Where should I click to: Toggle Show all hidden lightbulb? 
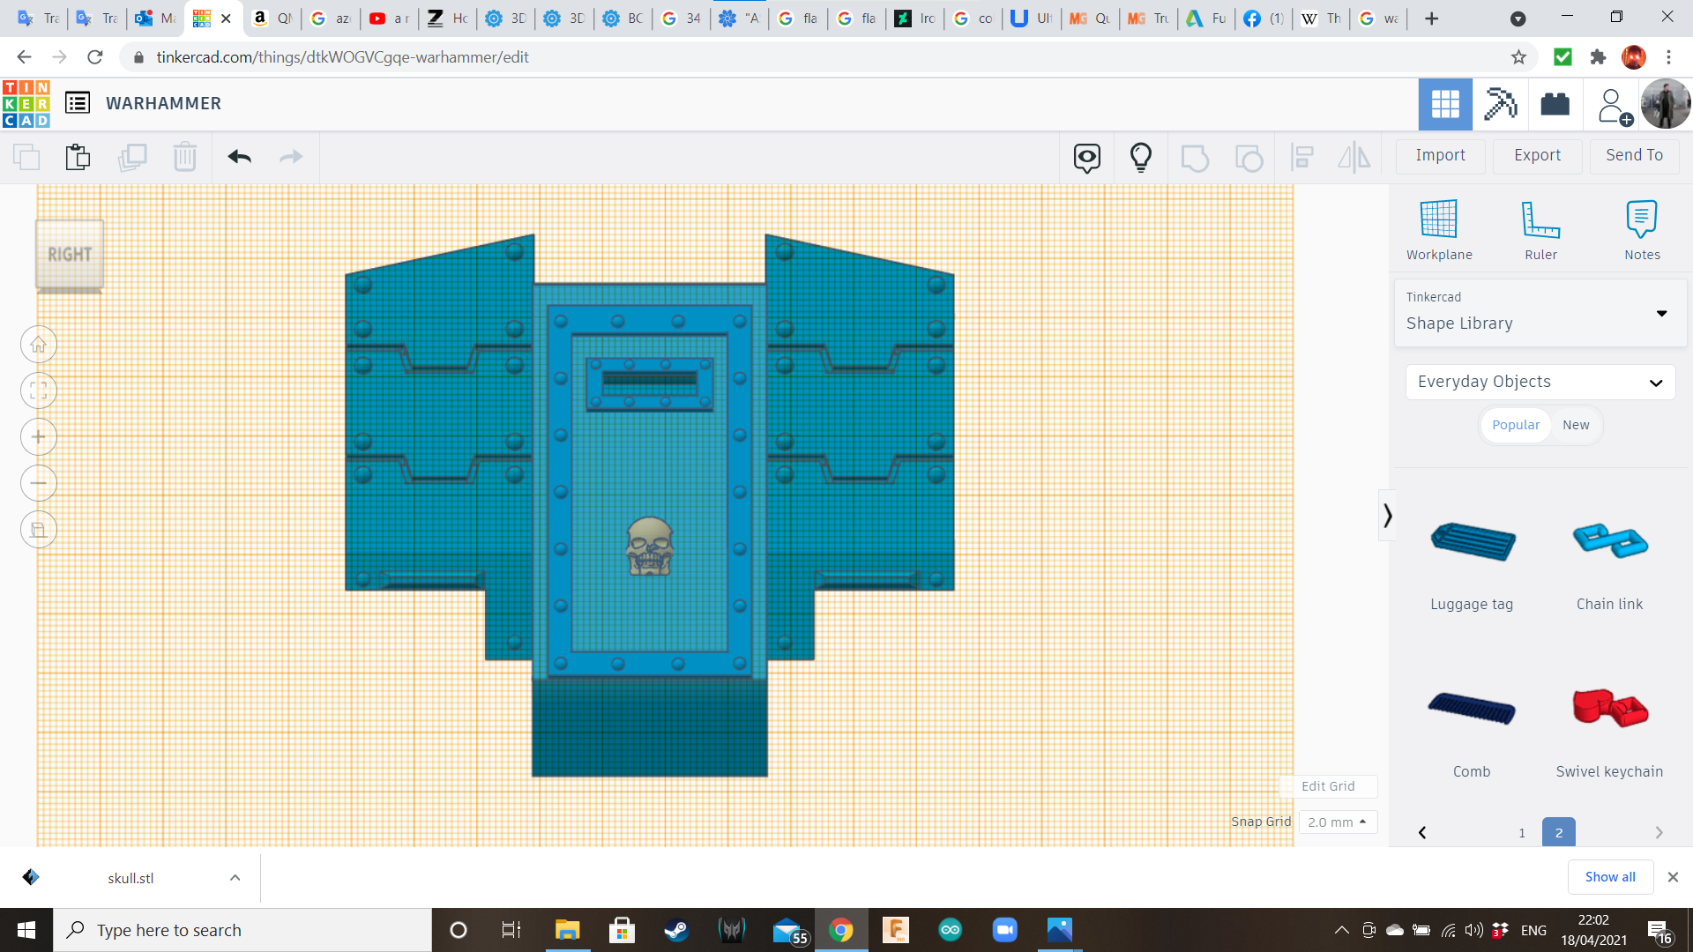pos(1140,157)
